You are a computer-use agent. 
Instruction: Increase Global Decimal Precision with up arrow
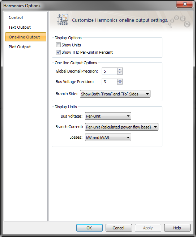click(120, 70)
